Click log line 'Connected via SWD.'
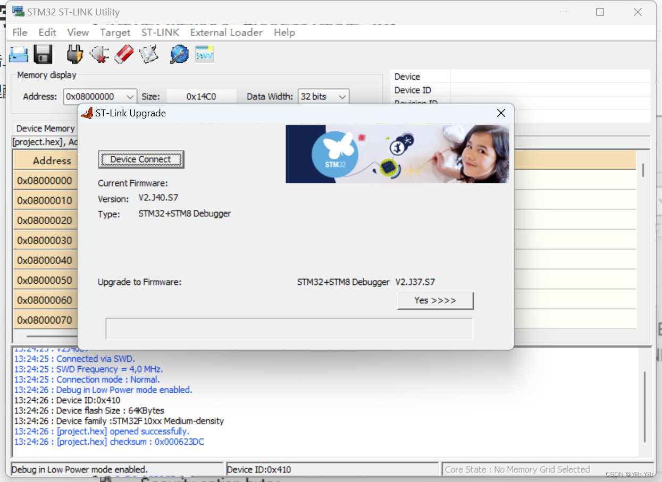662x482 pixels. 74,359
